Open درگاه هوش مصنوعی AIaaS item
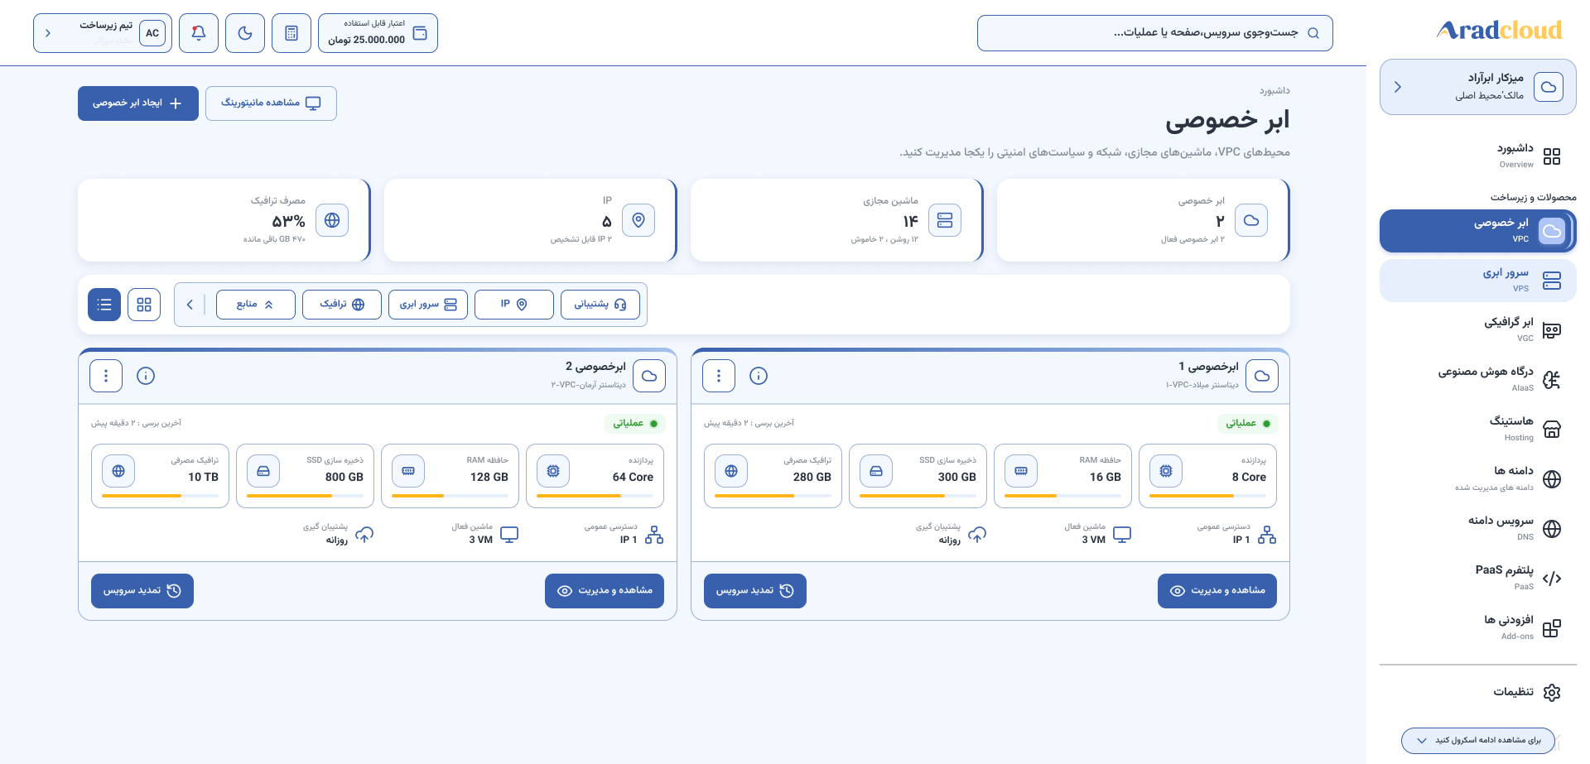 pyautogui.click(x=1477, y=380)
